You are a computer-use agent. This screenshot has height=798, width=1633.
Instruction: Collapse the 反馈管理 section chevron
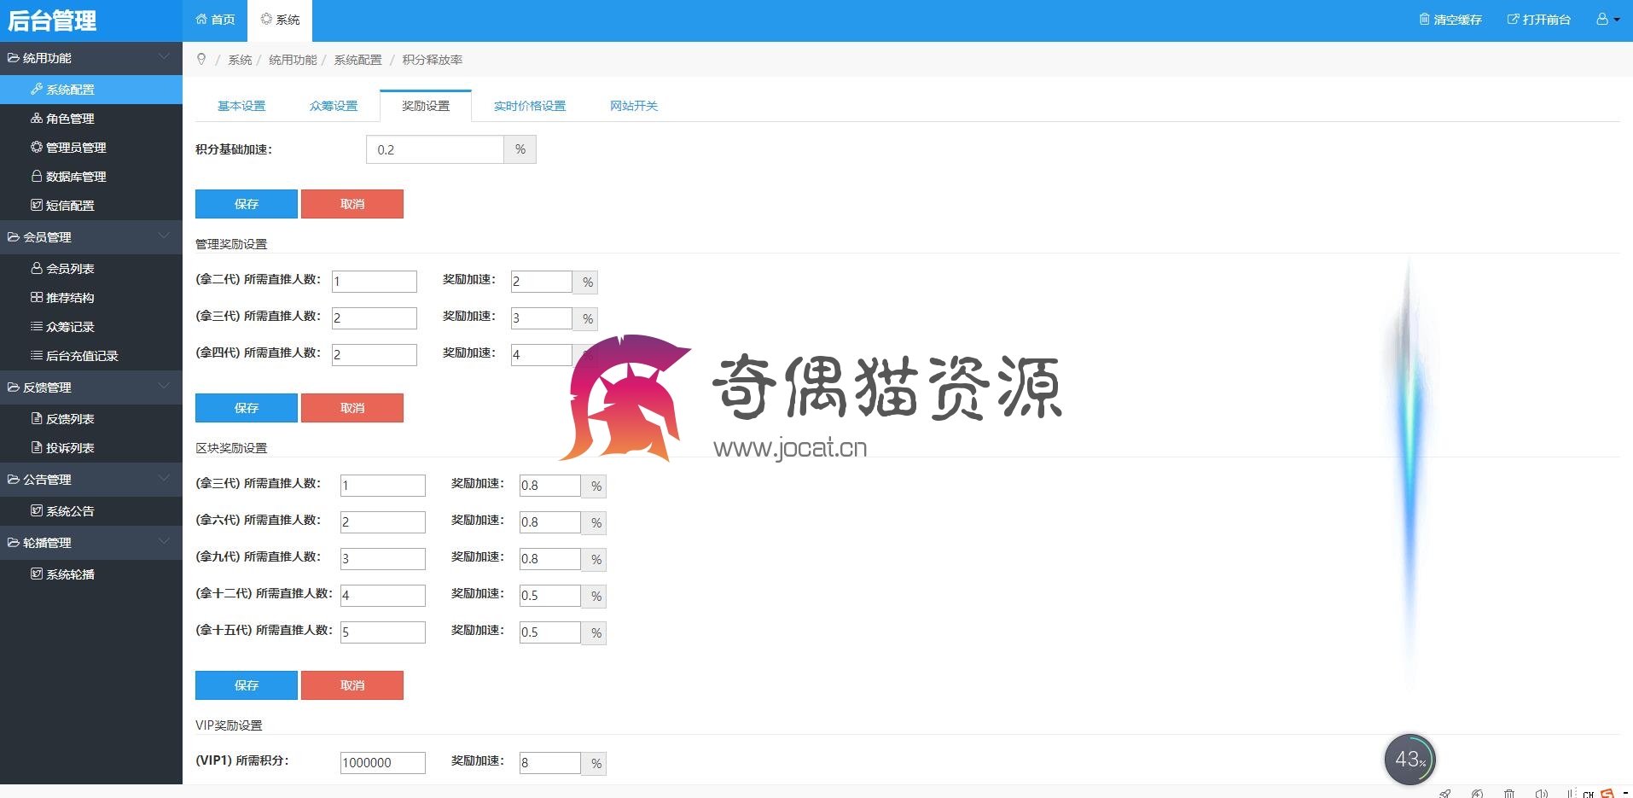165,386
